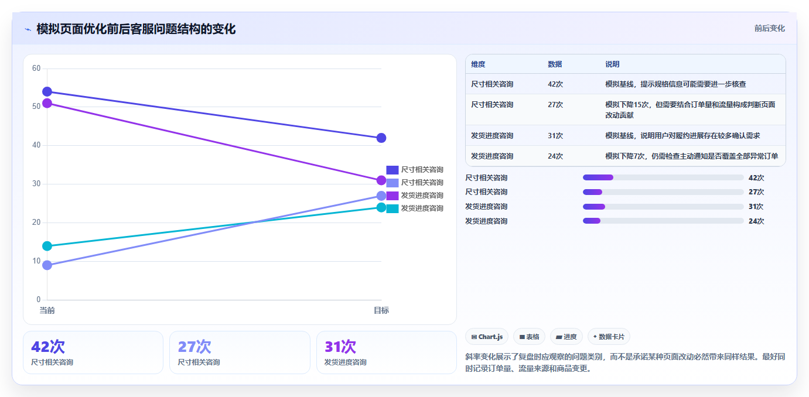This screenshot has height=397, width=809.
Task: Click the table cell showing 27次
Action: [x=555, y=105]
